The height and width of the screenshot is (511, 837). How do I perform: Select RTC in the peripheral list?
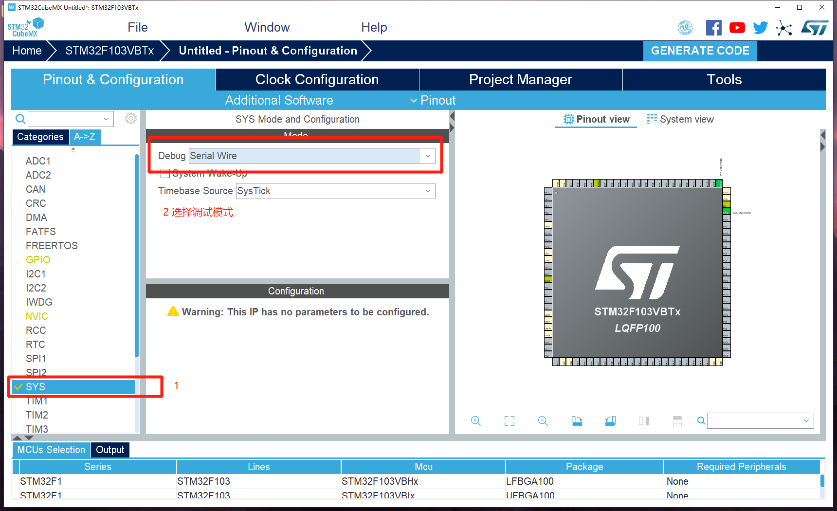(36, 345)
